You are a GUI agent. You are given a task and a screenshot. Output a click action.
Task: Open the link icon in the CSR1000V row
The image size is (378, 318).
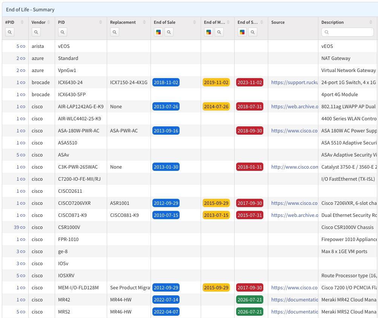23,227
